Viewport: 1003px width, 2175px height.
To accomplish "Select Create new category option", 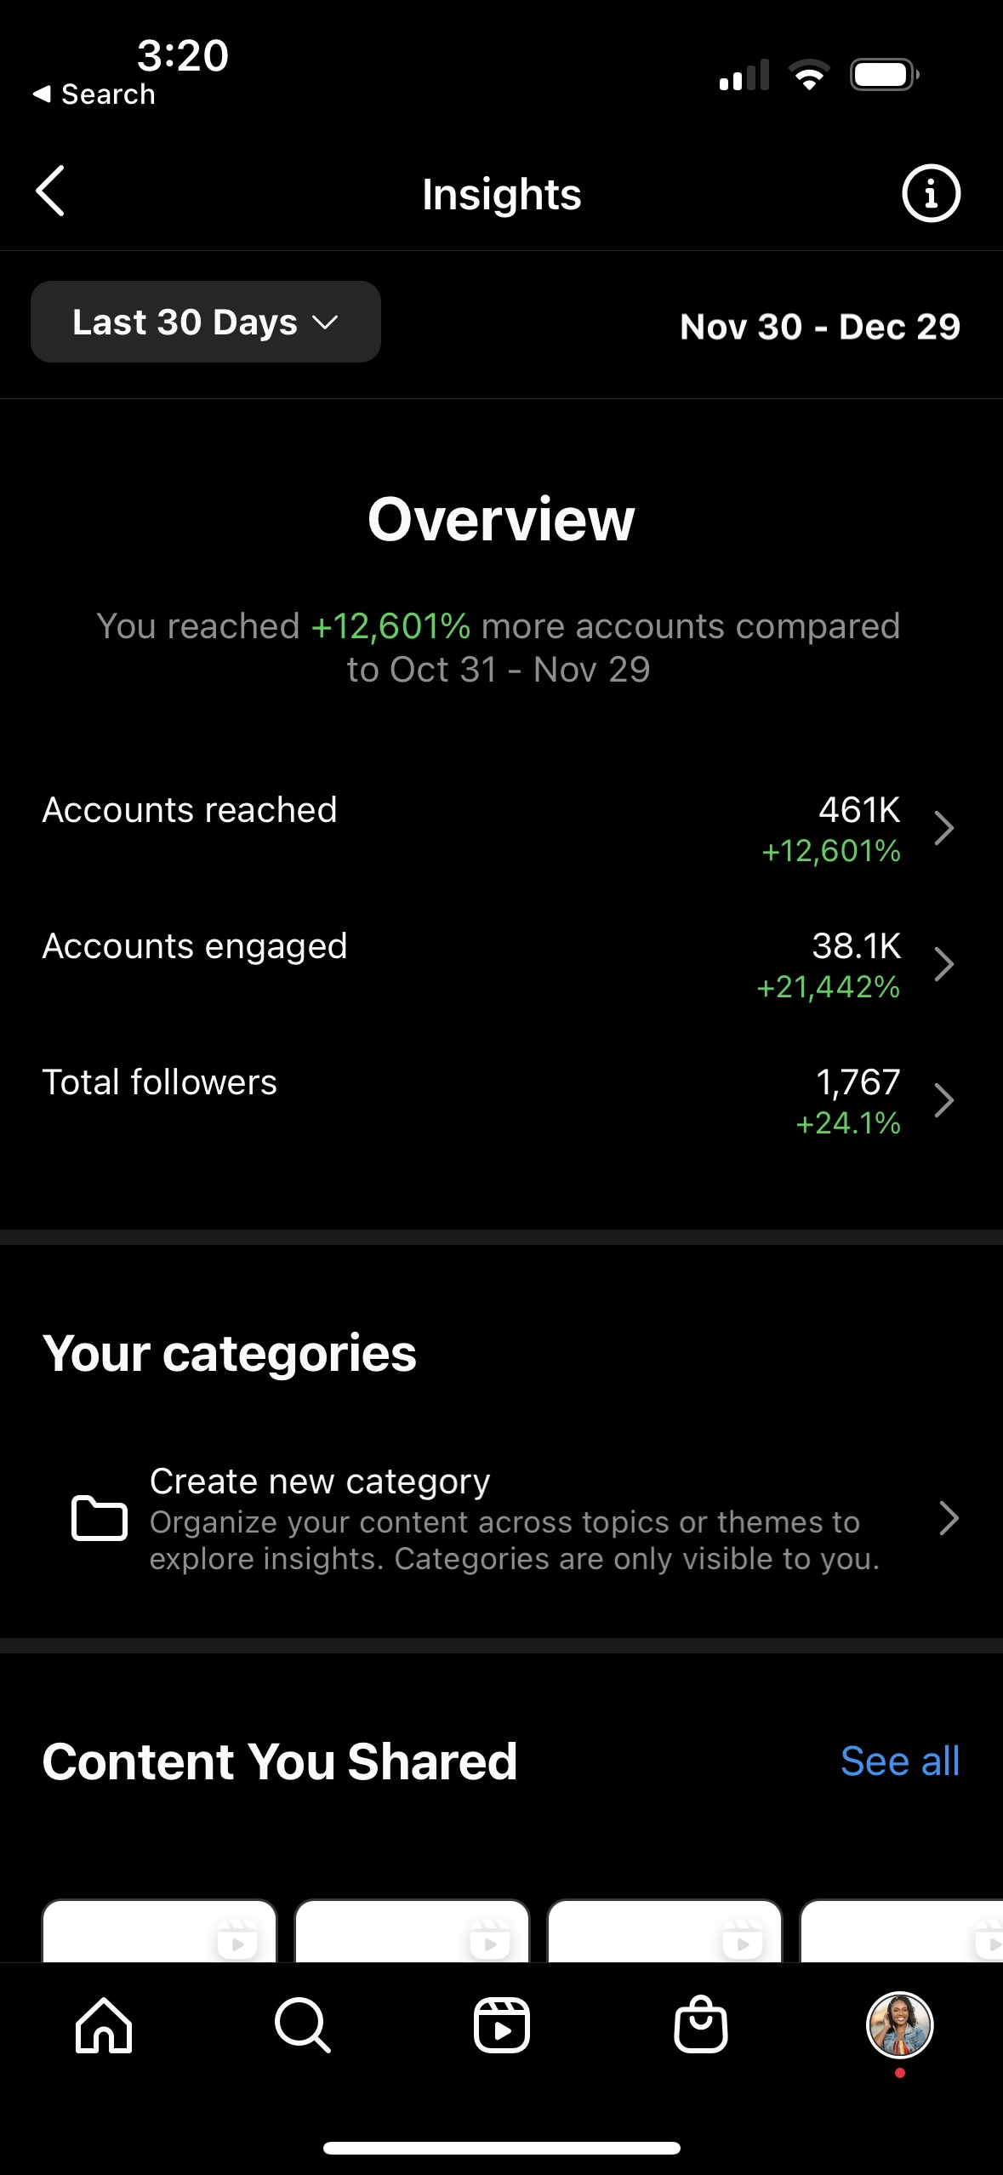I will [x=320, y=1481].
